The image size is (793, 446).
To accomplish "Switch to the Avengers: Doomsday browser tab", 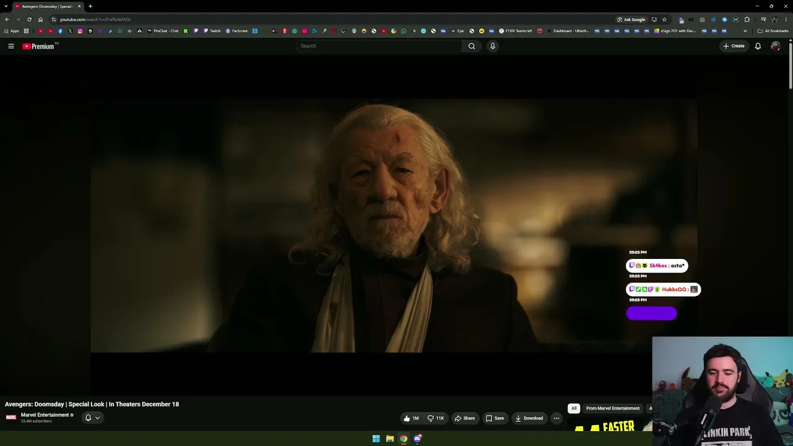I will pyautogui.click(x=48, y=6).
